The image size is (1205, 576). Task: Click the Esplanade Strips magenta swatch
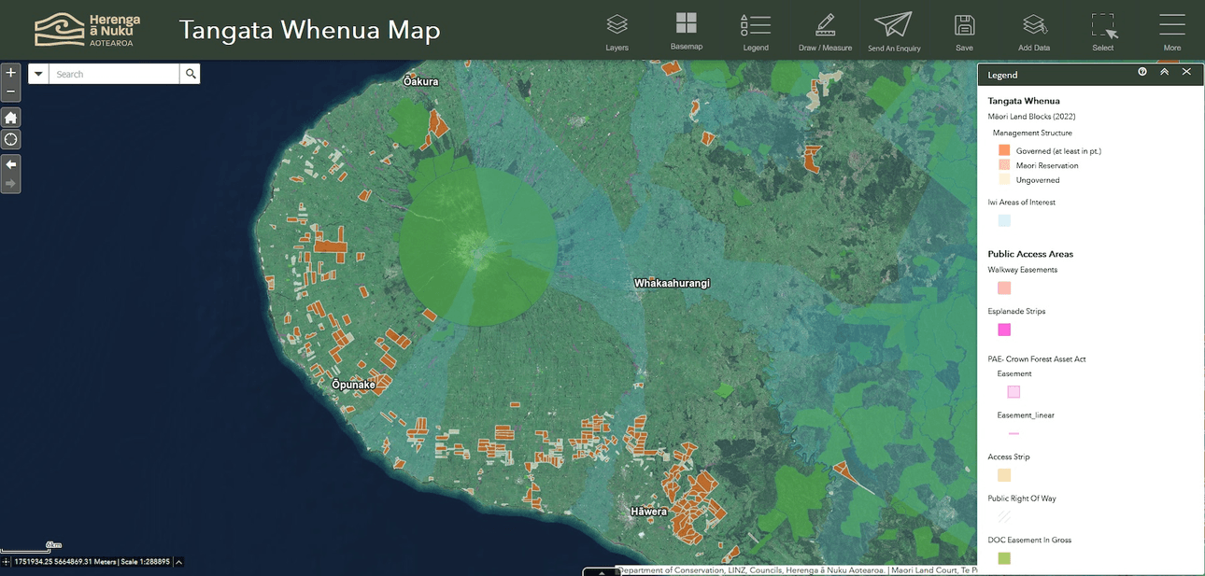pos(1004,330)
